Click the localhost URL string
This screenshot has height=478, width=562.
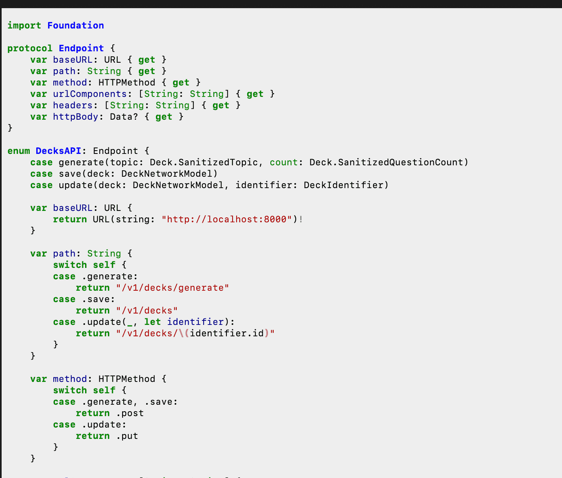[227, 219]
